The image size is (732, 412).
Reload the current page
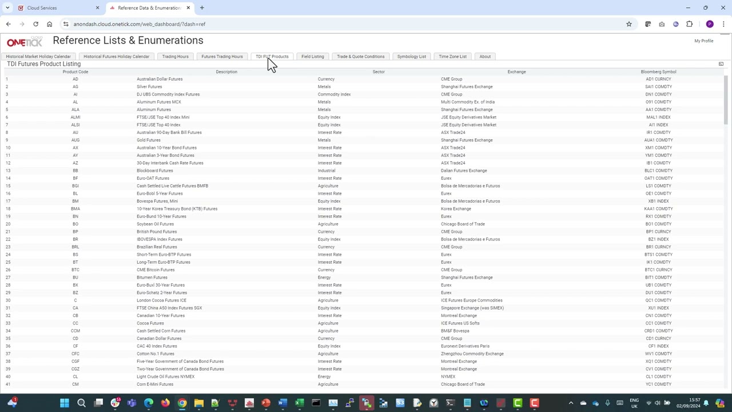(x=35, y=24)
